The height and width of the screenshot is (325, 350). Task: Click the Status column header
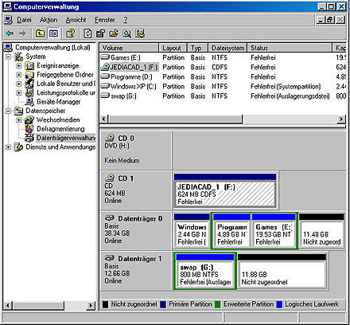[x=290, y=48]
